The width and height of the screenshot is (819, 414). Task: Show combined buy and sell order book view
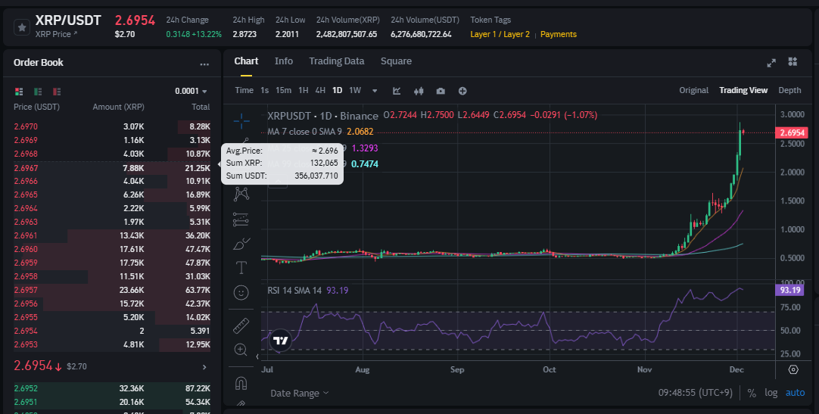coord(19,92)
